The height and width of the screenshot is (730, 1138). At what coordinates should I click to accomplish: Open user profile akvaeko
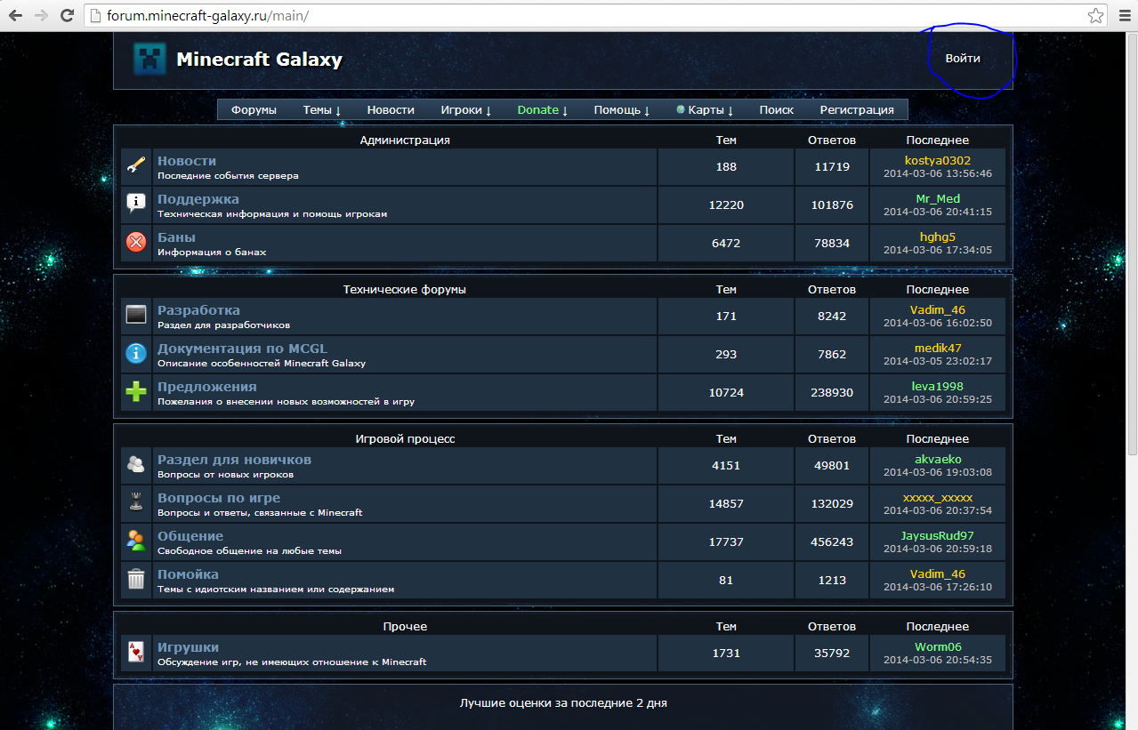pos(938,460)
